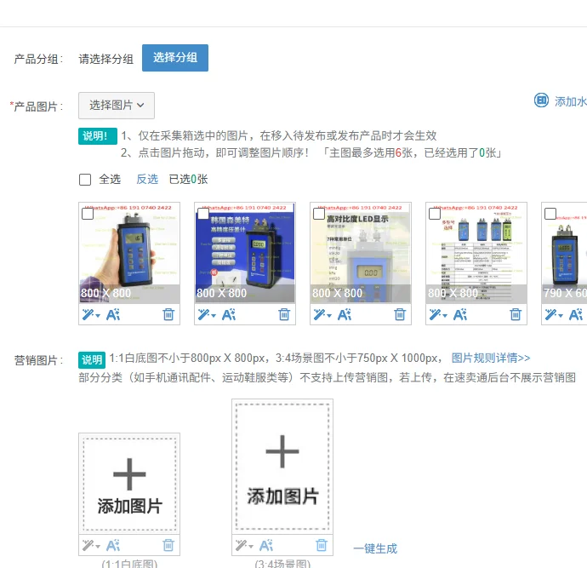Viewport: 587px width, 568px height.
Task: Click the 选择分组 button
Action: pyautogui.click(x=175, y=58)
